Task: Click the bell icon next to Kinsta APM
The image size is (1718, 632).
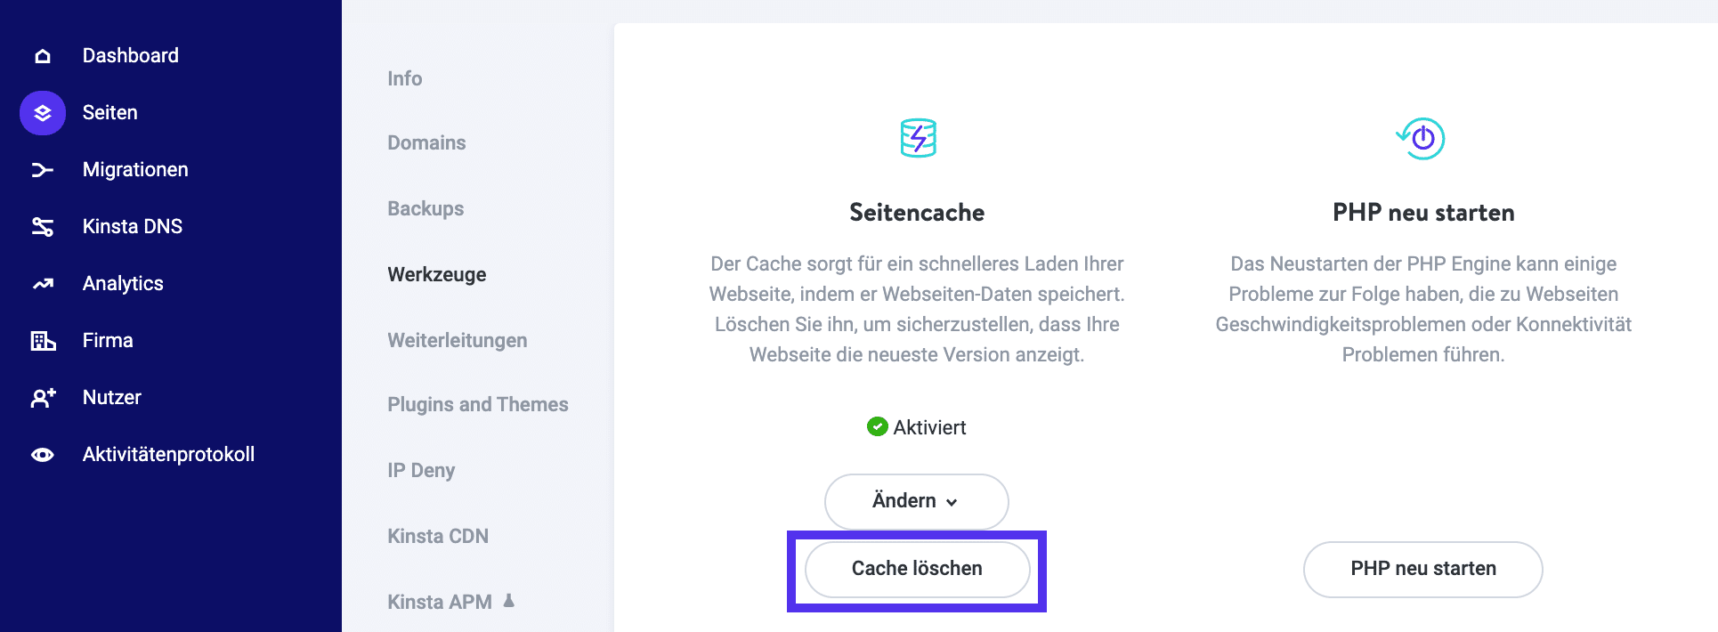Action: (508, 602)
